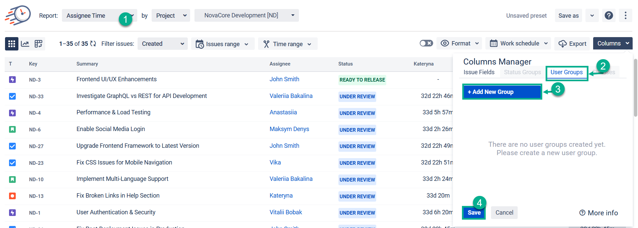Open the pivot table view icon
This screenshot has width=638, height=228.
(38, 44)
